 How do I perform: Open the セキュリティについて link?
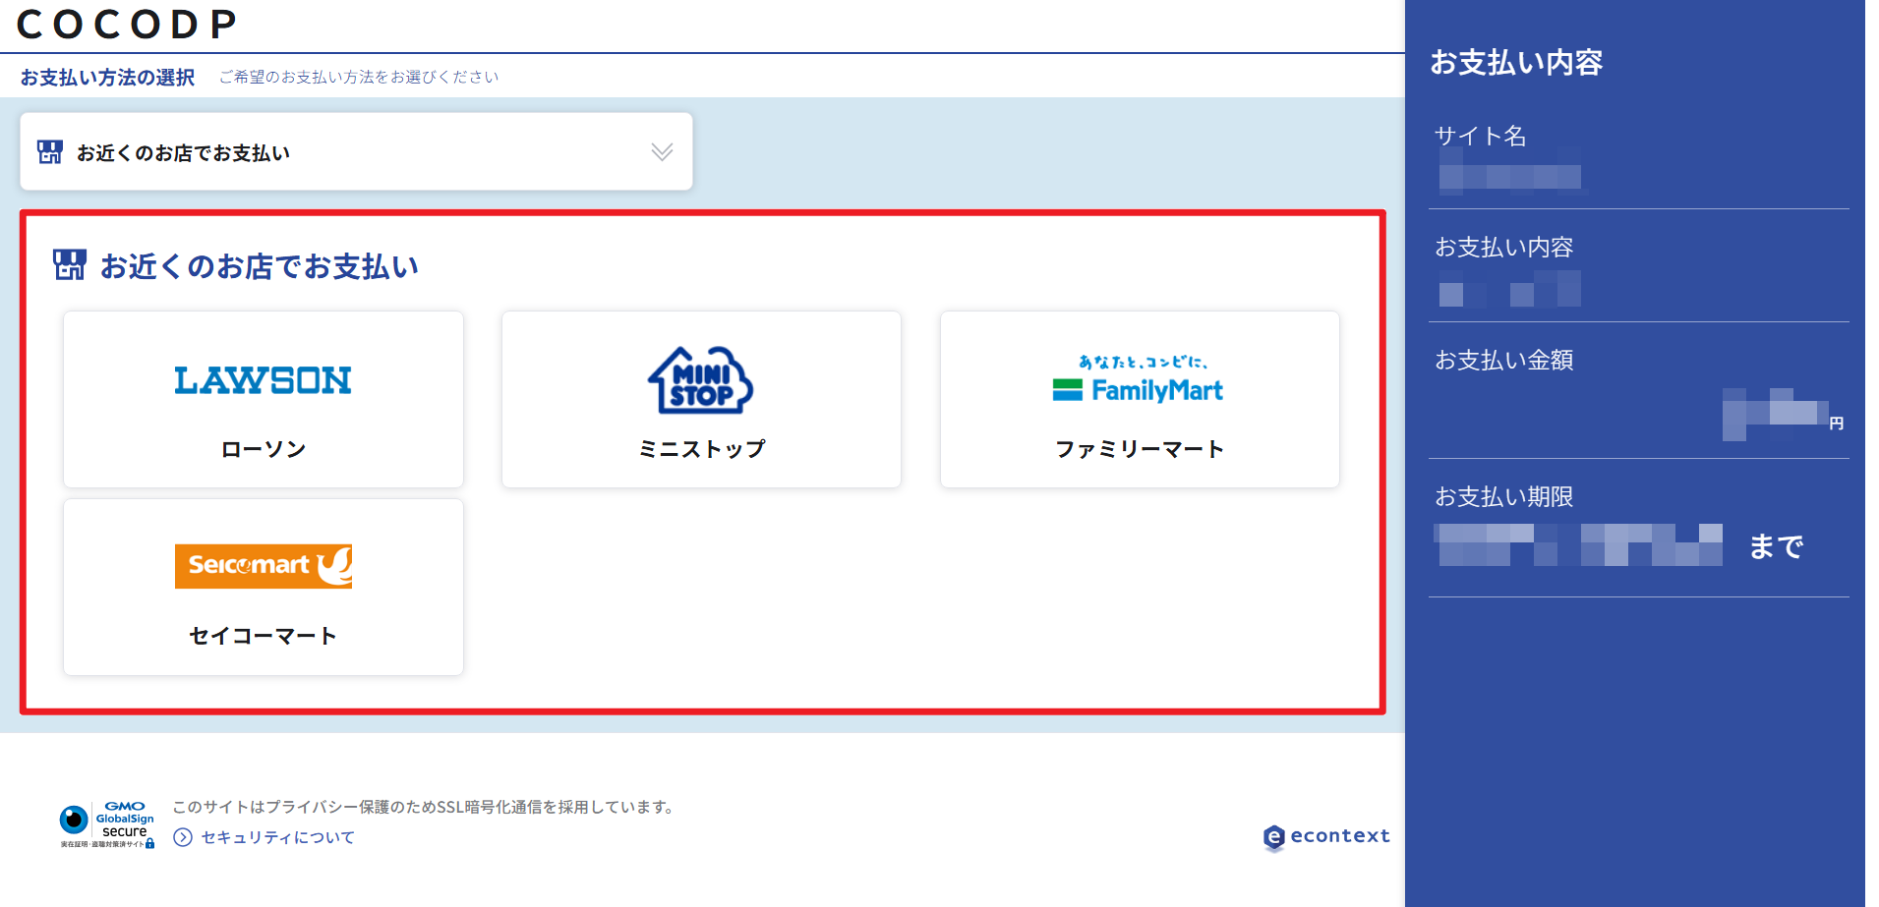coord(278,837)
